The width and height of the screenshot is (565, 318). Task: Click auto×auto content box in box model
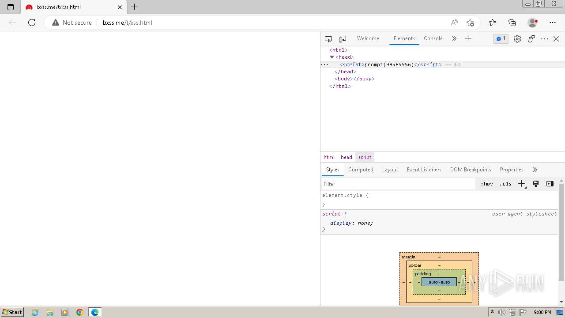[x=439, y=282]
